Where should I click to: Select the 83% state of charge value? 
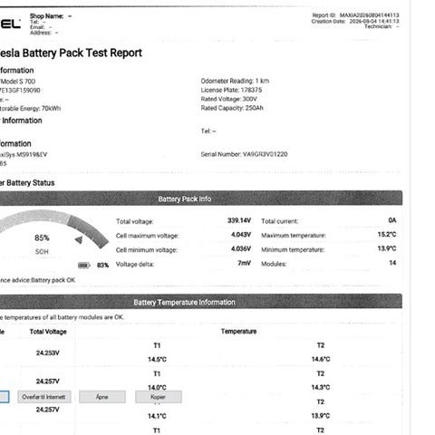coord(102,266)
